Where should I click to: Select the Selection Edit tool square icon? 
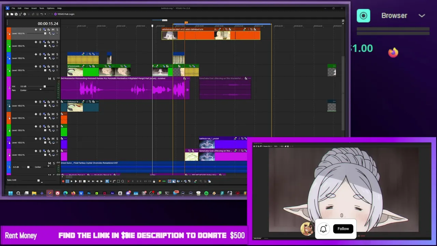pyautogui.click(x=118, y=181)
